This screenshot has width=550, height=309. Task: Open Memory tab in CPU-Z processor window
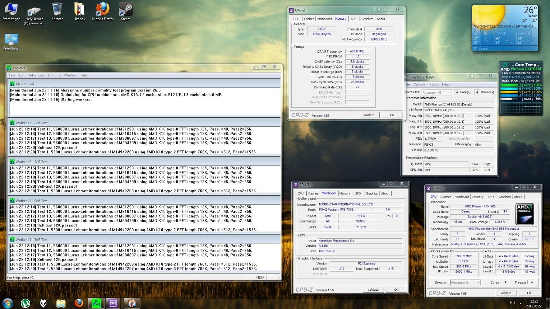click(478, 197)
